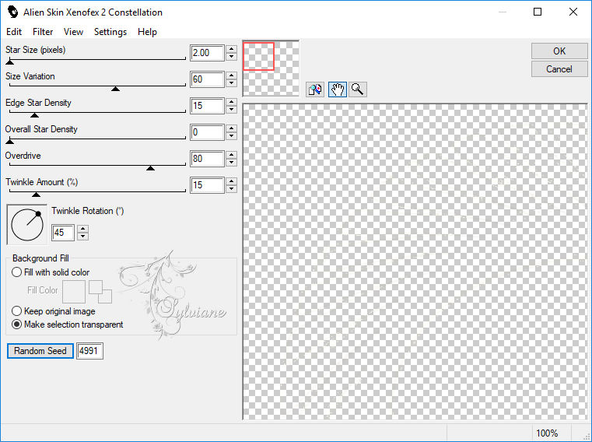Increase Twinkle Rotation with up arrow
Image resolution: width=592 pixels, height=442 pixels.
(83, 229)
